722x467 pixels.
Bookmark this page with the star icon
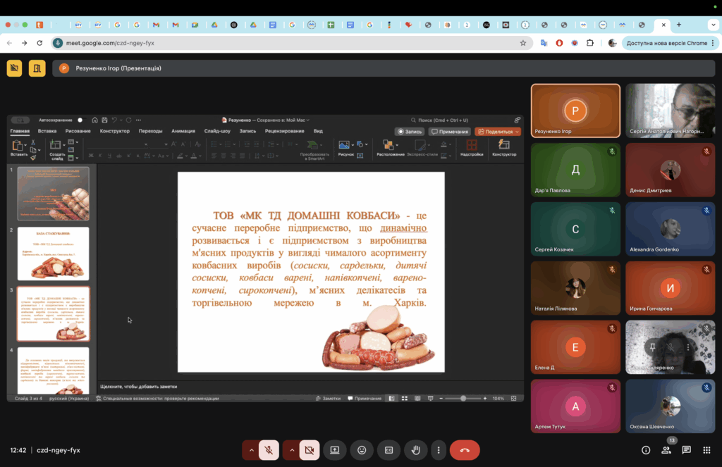(523, 43)
